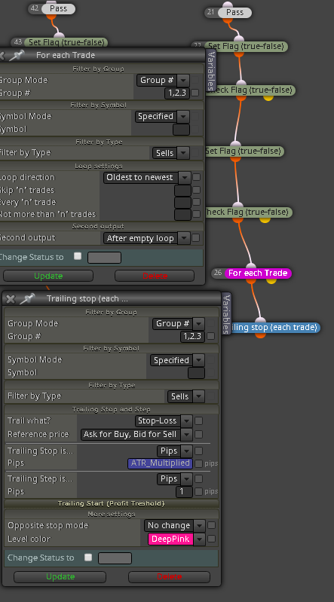Screen dimensions: 334x602
Task: Click Every 'n' trade input field
Action: coord(182,202)
